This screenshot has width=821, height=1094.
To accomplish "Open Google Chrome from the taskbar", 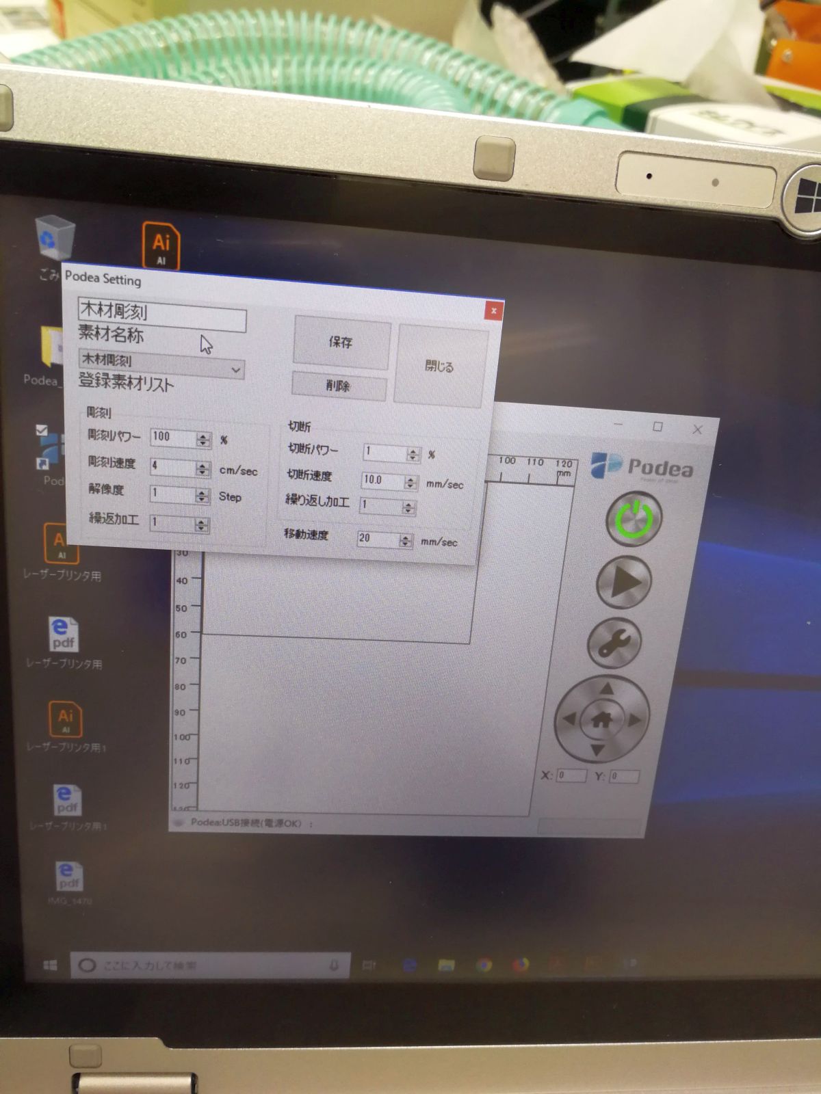I will [x=484, y=965].
